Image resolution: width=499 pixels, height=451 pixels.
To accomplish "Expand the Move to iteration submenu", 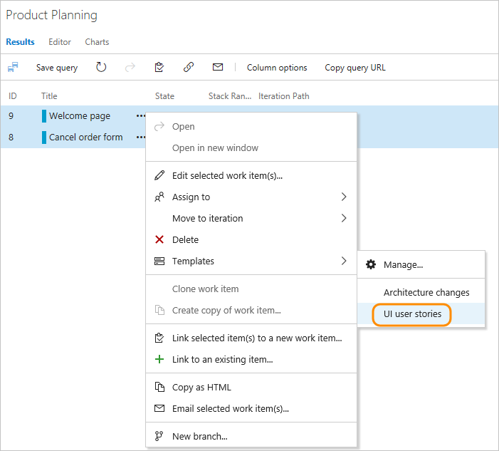I will (344, 219).
